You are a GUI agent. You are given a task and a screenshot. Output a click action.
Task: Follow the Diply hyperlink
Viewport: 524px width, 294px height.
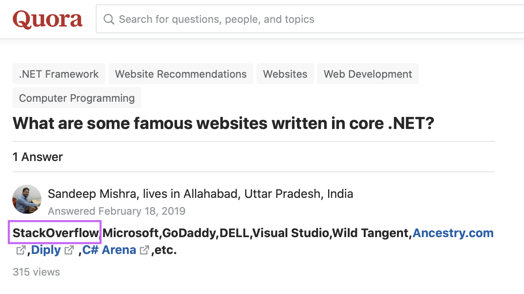(46, 250)
